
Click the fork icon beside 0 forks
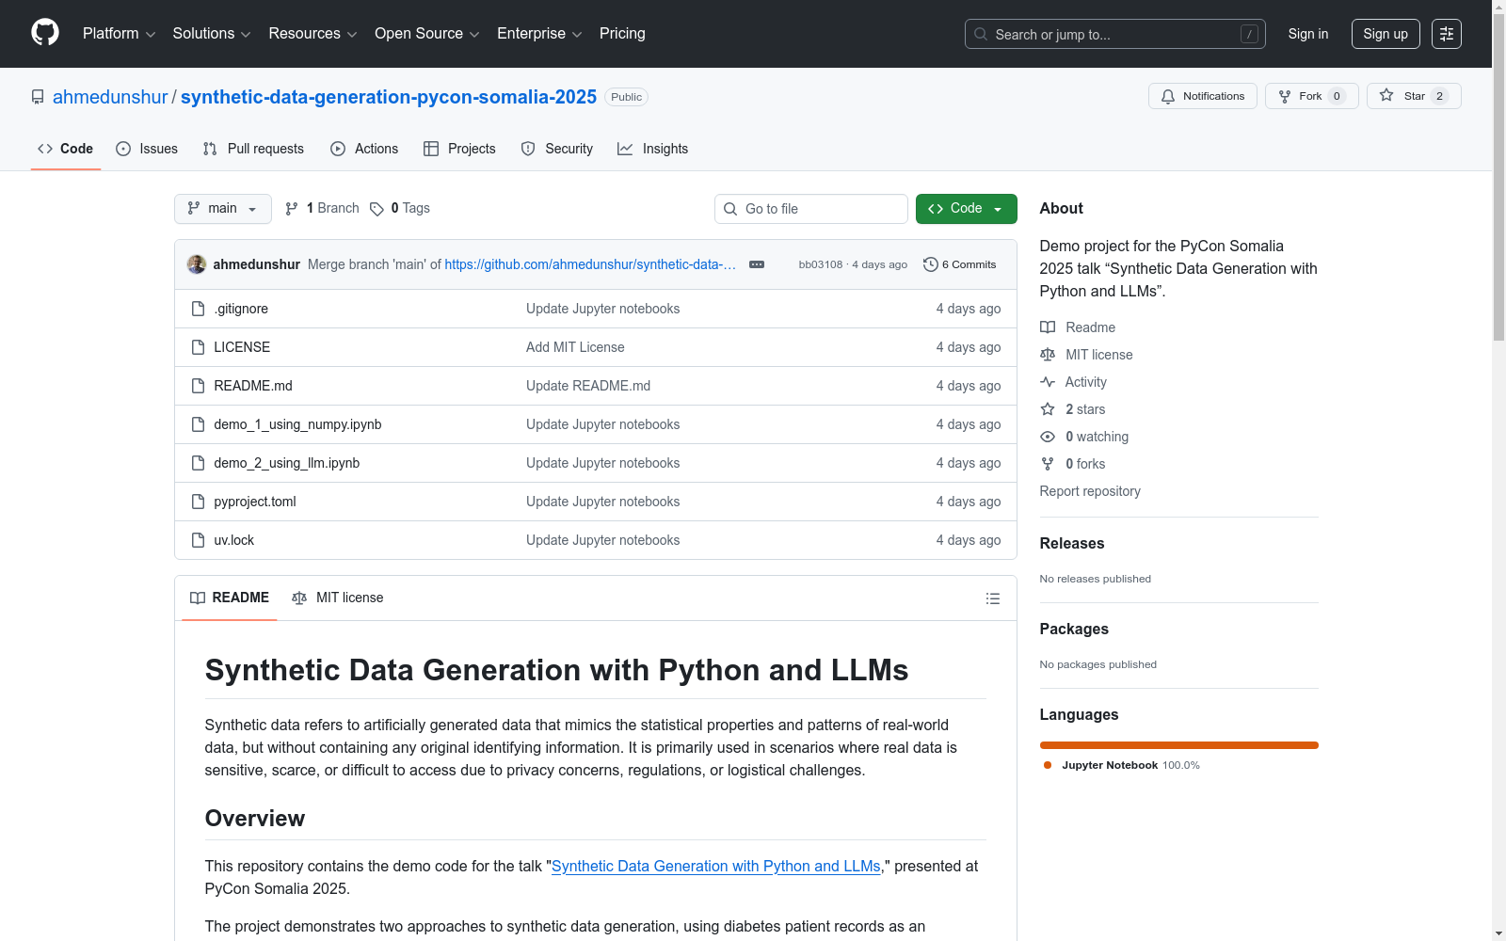(x=1048, y=464)
